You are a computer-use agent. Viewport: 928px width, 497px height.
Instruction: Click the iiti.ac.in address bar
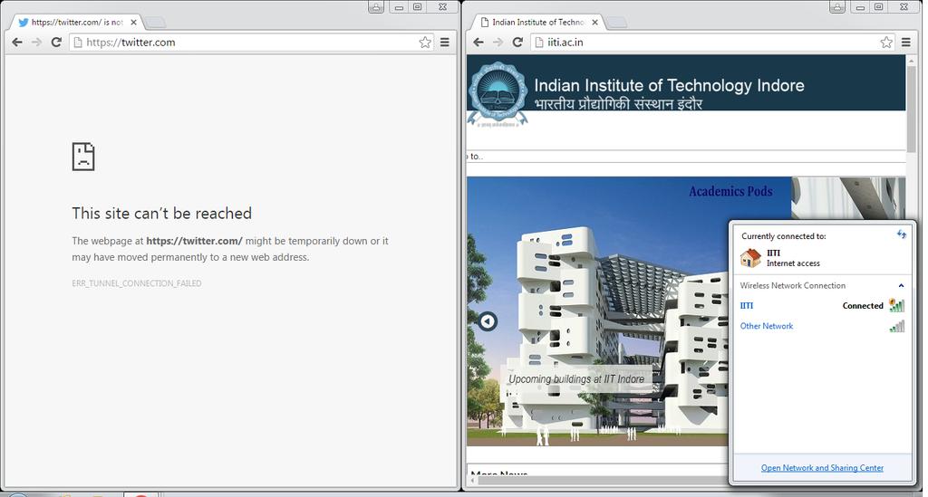(712, 43)
